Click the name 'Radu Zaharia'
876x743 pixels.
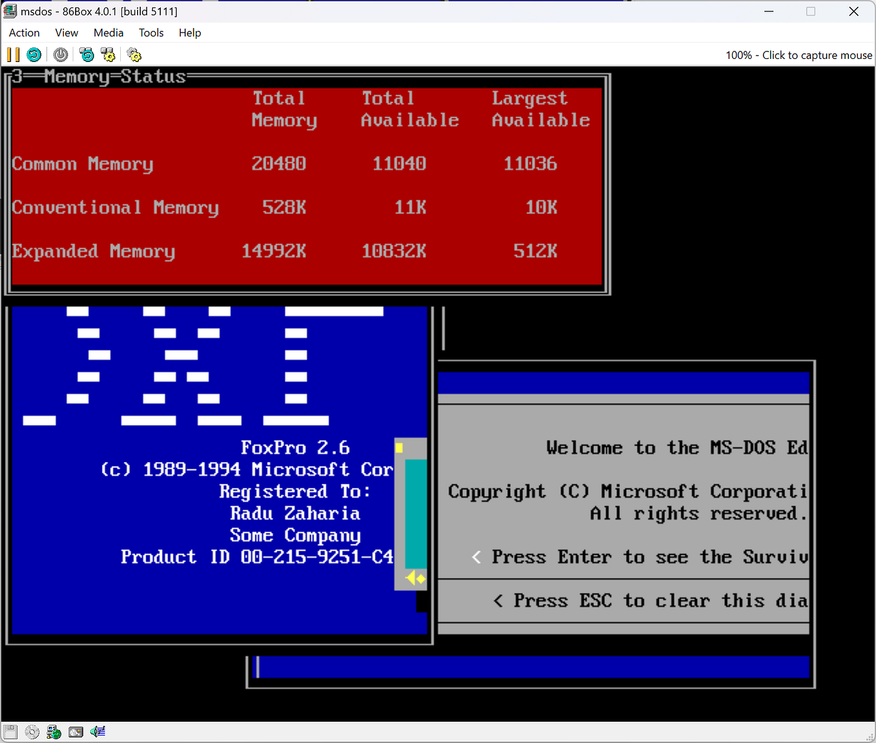coord(295,513)
